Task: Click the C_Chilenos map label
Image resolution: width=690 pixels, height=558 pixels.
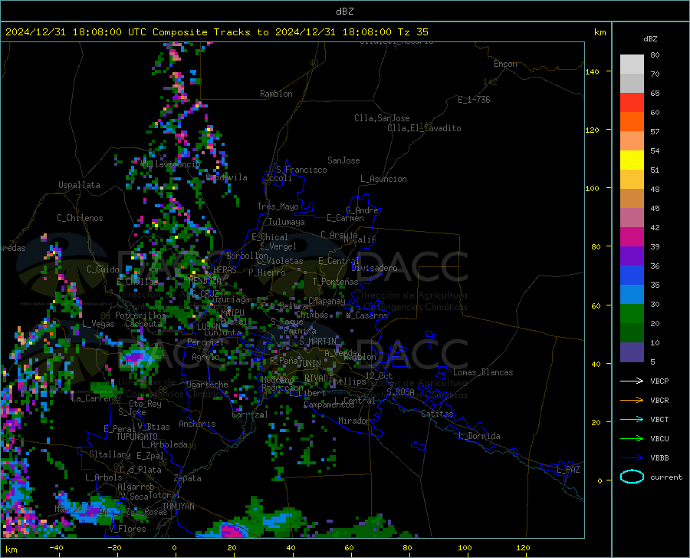Action: 80,218
